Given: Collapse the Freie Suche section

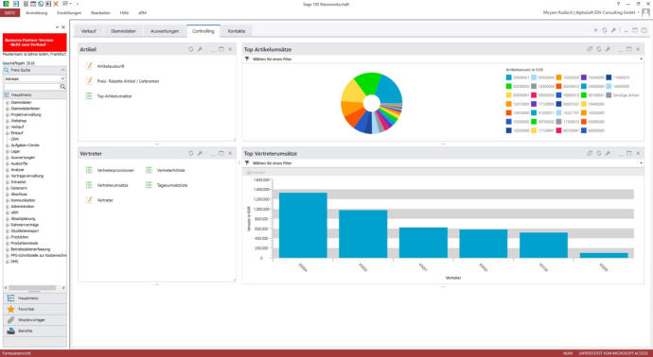Looking at the screenshot, I should click(x=62, y=70).
